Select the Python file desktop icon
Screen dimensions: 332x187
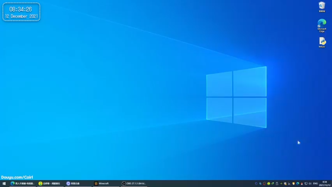[322, 42]
